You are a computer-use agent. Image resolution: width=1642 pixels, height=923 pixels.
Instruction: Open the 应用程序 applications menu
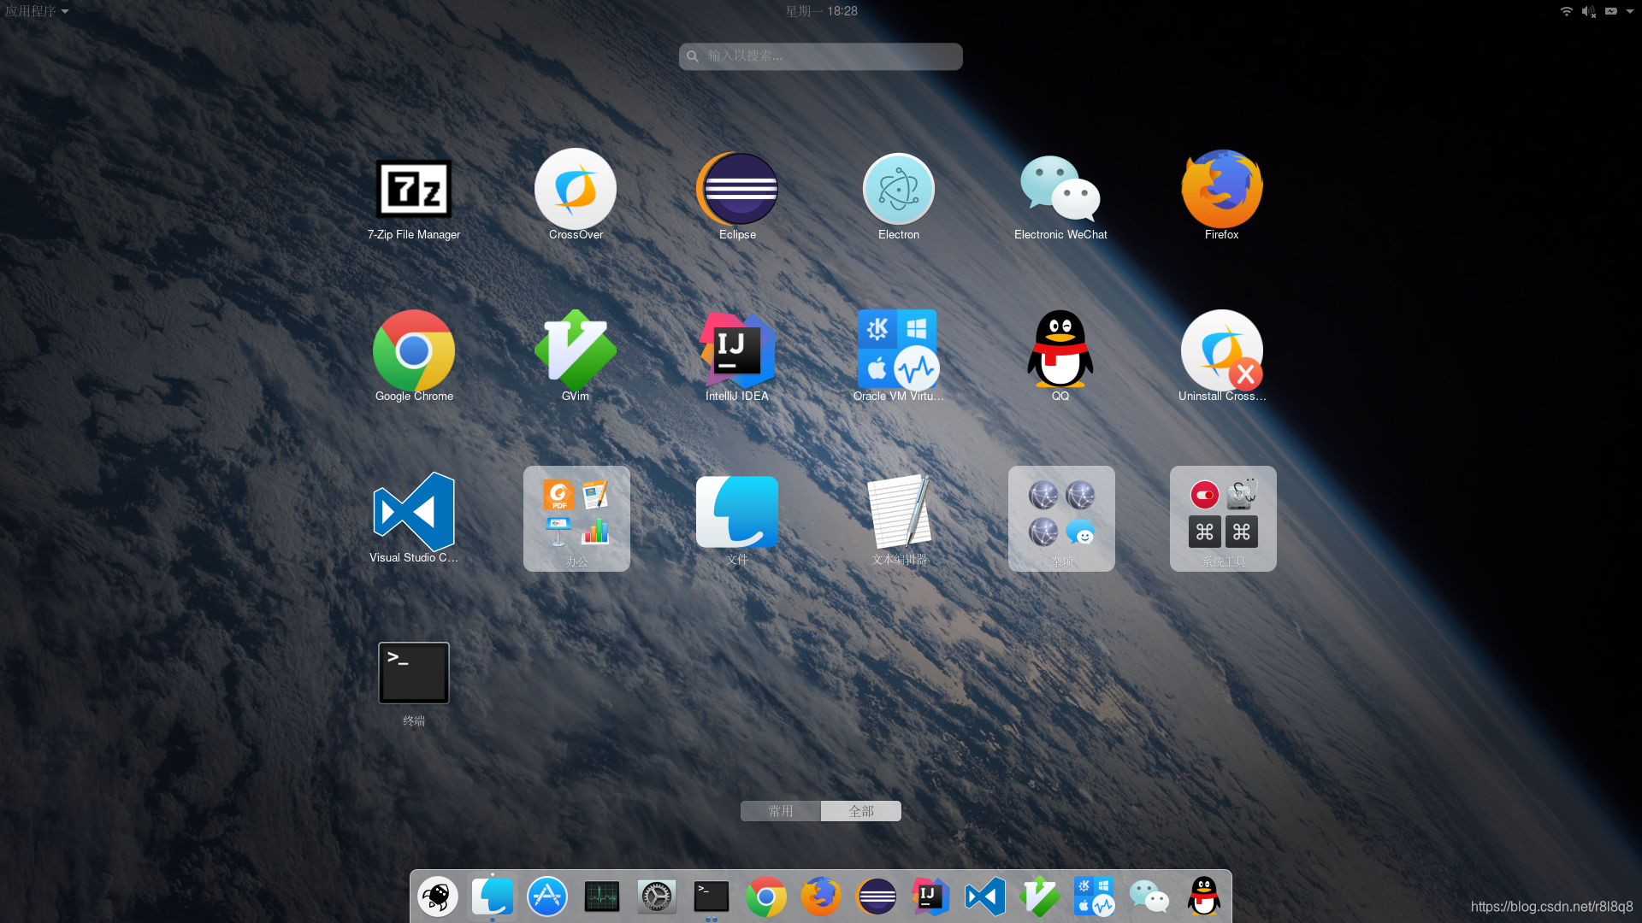point(36,11)
